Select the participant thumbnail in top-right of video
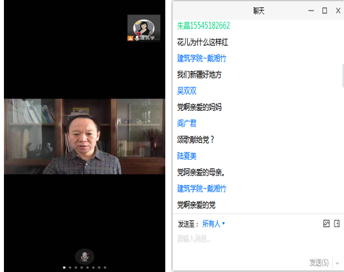 click(x=147, y=28)
